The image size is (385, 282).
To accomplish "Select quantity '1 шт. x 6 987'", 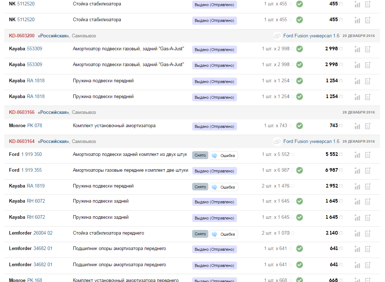I will point(276,170).
